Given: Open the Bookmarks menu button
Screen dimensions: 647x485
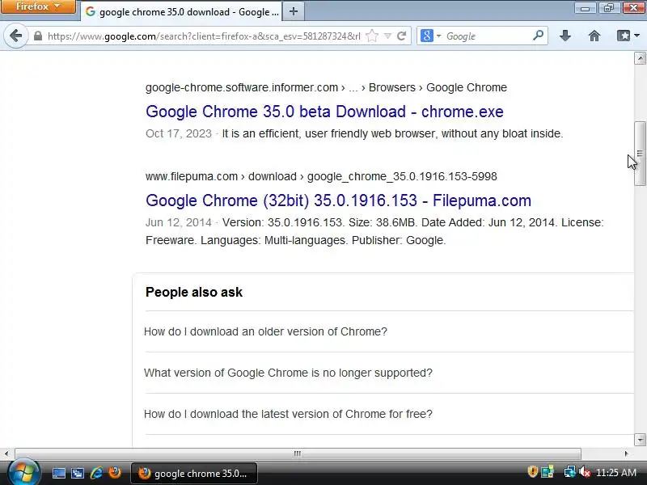Looking at the screenshot, I should [x=628, y=36].
